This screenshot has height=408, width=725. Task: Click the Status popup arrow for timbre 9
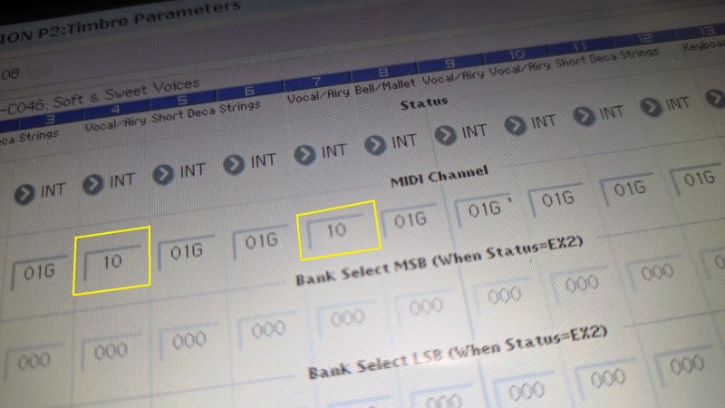(446, 133)
